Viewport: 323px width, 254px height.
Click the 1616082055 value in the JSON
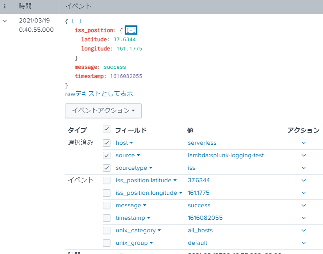coord(126,76)
